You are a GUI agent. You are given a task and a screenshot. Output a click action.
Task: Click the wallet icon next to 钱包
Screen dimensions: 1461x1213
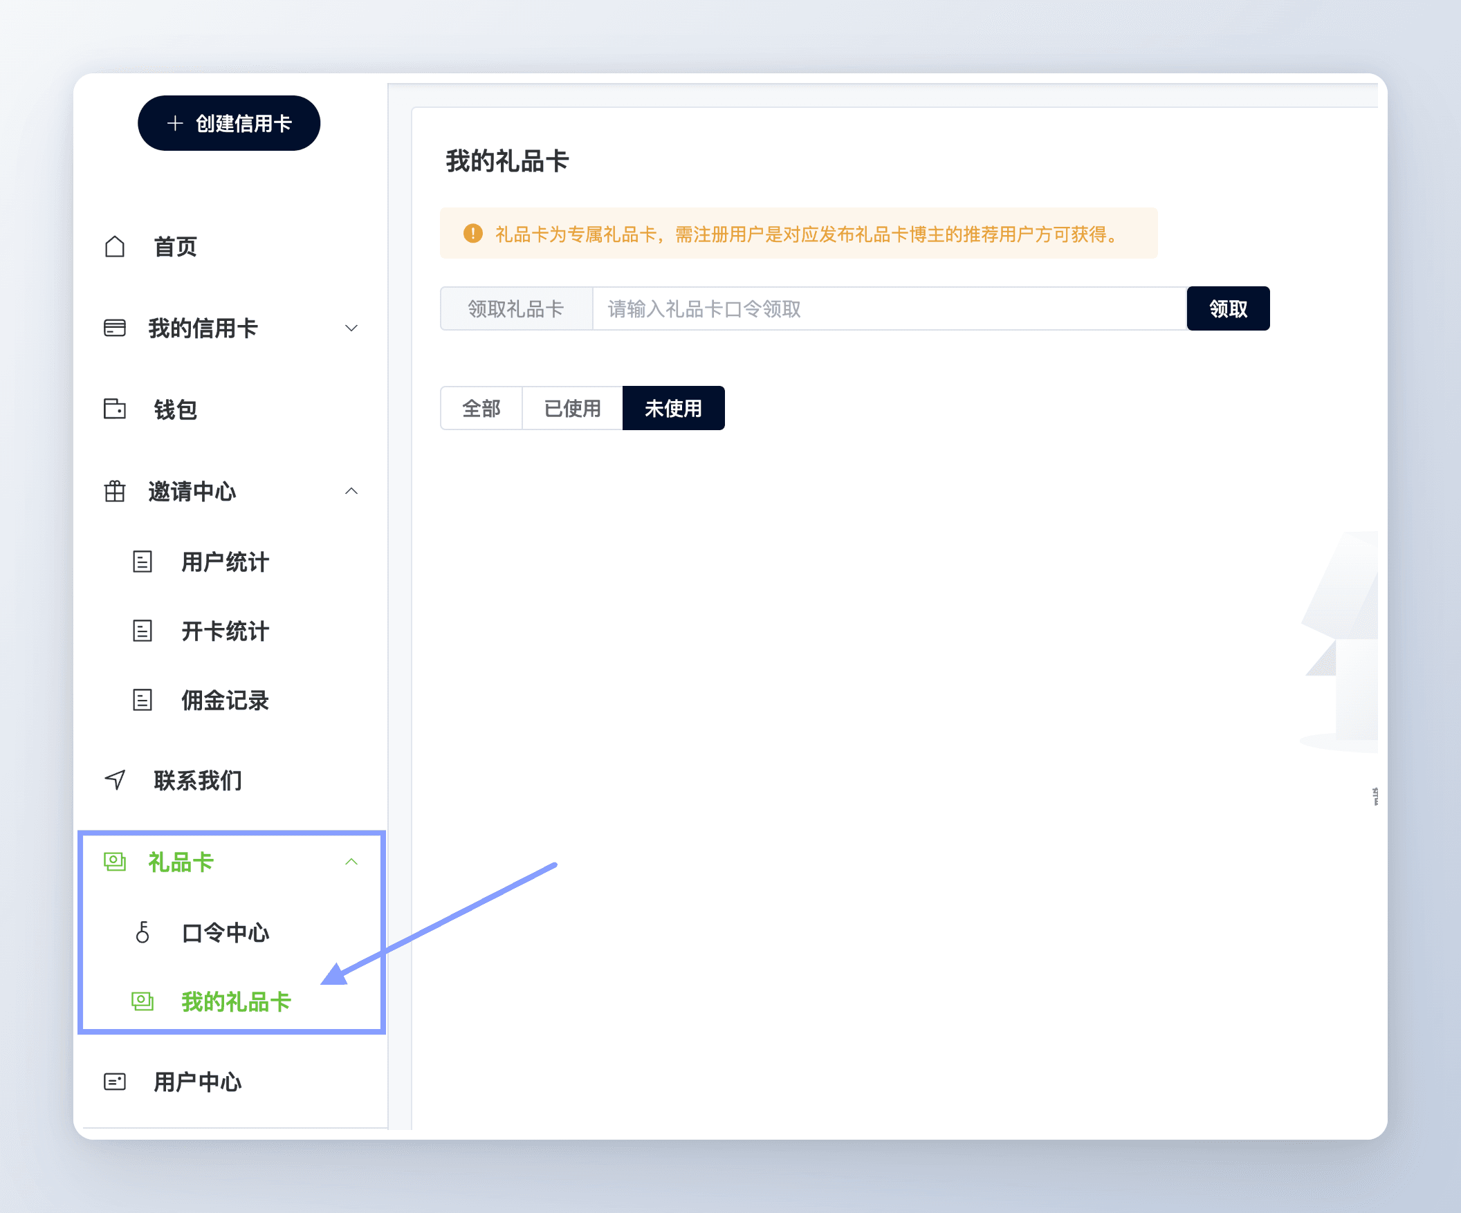[x=114, y=409]
